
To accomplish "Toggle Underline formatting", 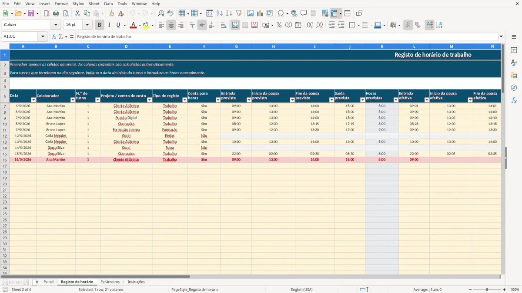I will pyautogui.click(x=118, y=25).
